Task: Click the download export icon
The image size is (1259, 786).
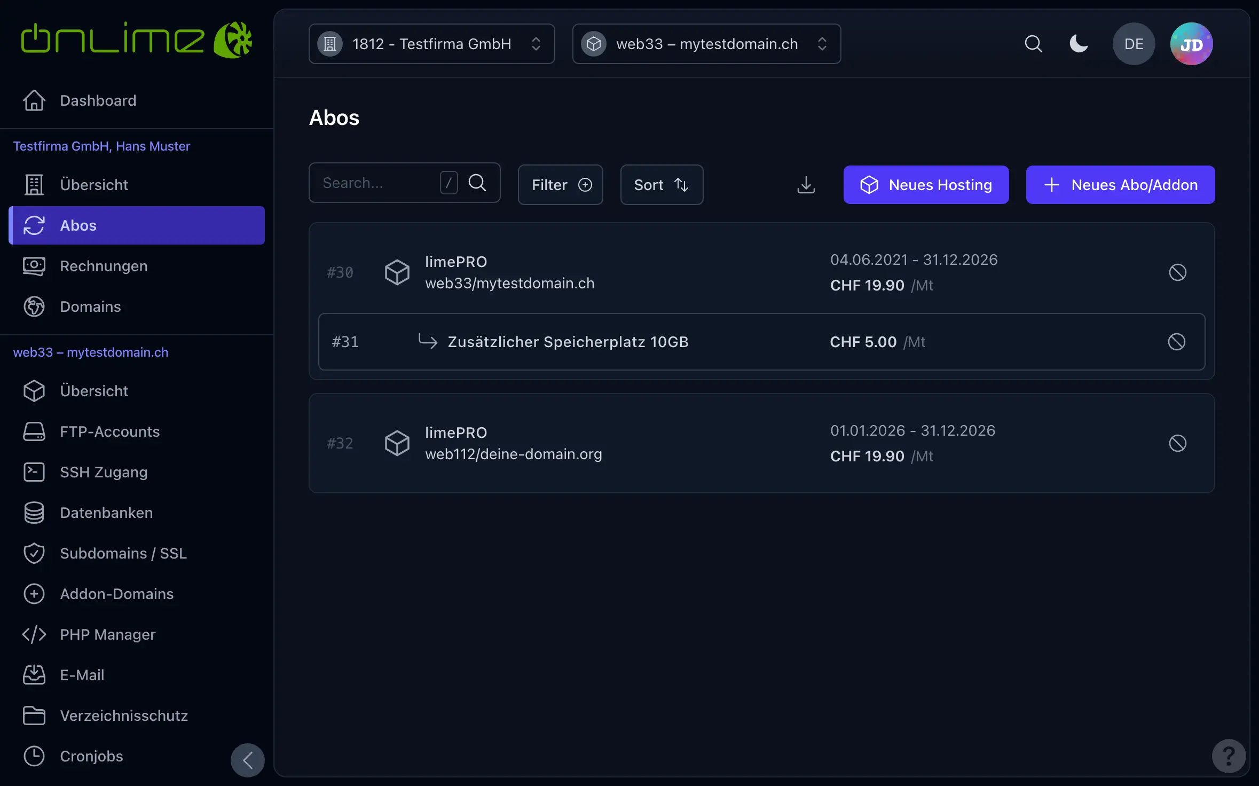Action: tap(806, 185)
